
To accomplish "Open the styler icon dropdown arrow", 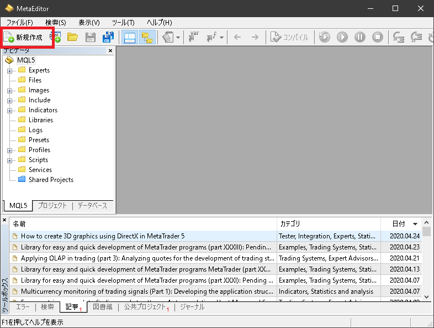I will [178, 38].
